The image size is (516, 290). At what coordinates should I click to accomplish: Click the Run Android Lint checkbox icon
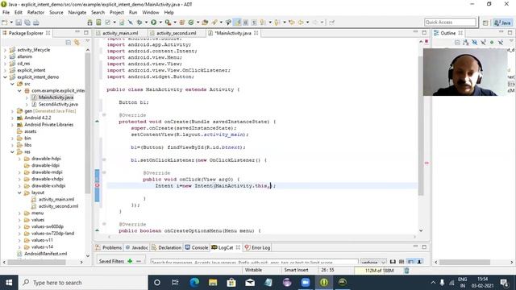point(107,23)
